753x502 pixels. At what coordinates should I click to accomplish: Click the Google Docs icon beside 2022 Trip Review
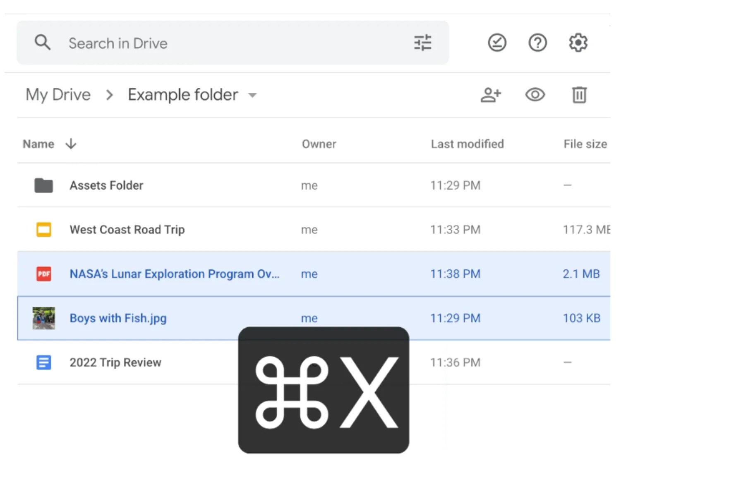(x=43, y=362)
